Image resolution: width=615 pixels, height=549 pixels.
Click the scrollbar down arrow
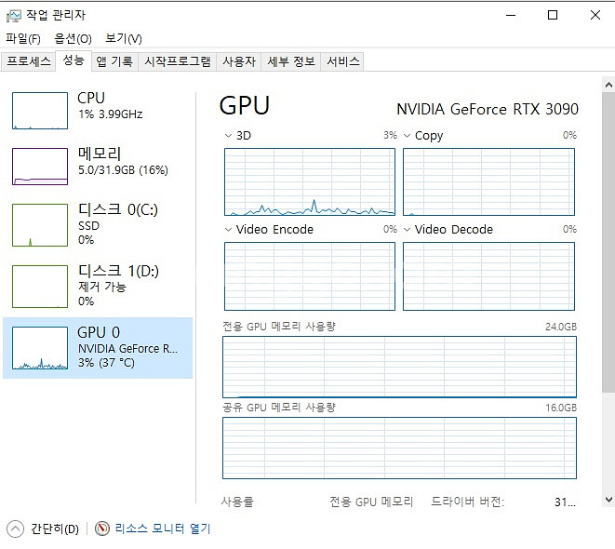pyautogui.click(x=608, y=500)
